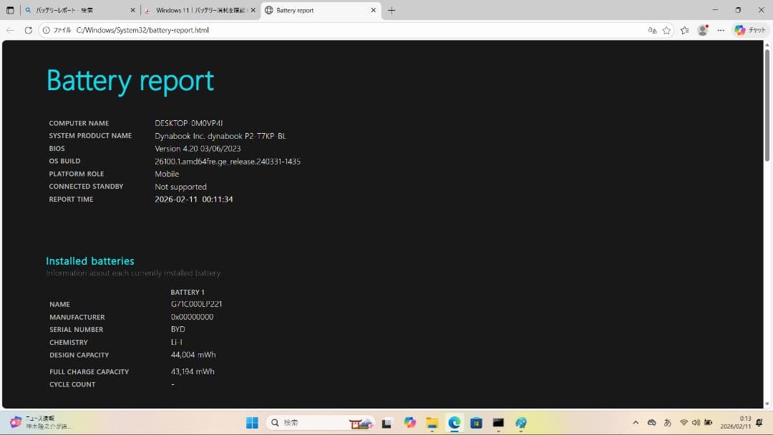Open the Settings and more menu

point(721,30)
